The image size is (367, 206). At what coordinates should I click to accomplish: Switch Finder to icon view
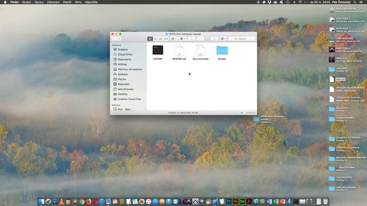click(150, 39)
